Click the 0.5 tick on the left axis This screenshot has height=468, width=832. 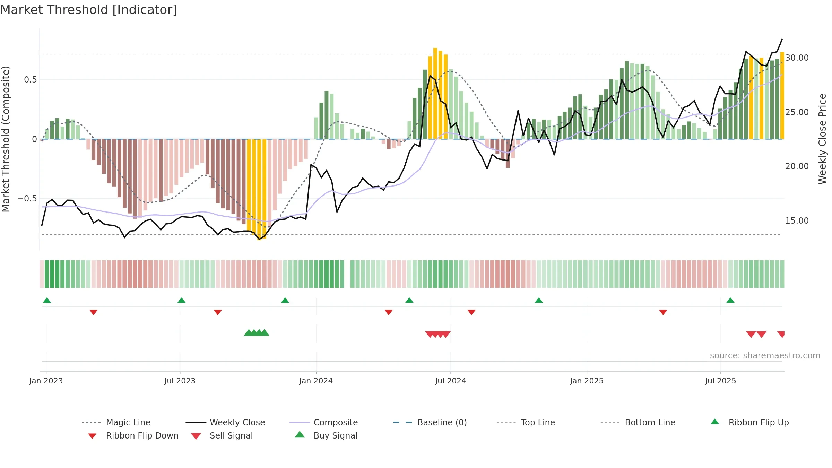point(31,80)
